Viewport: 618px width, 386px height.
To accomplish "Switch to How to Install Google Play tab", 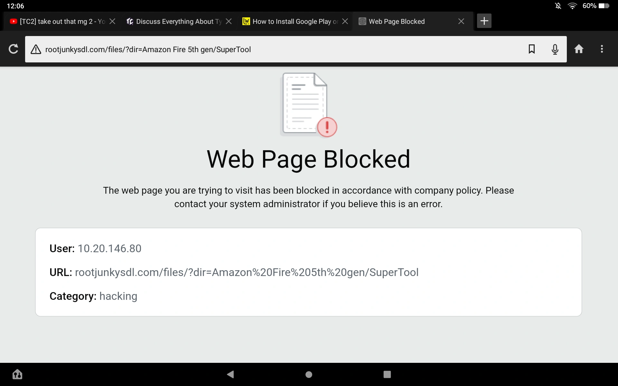I will [x=291, y=22].
